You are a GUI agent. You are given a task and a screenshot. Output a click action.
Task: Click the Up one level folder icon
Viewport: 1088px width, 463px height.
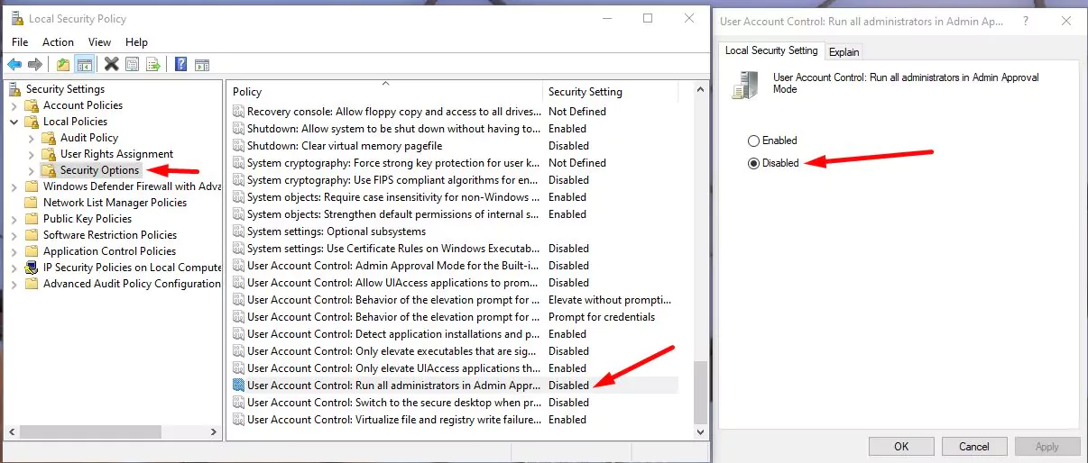[x=62, y=64]
